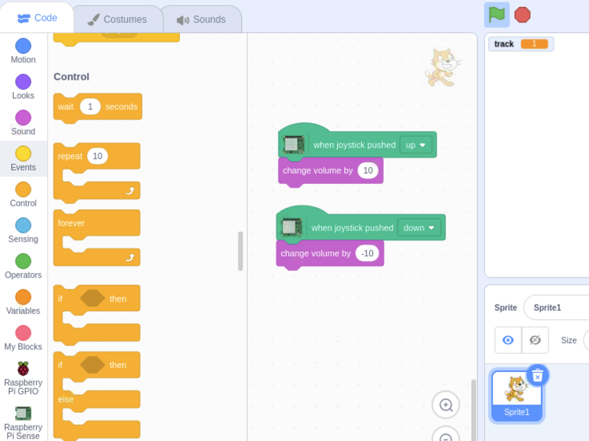
Task: Switch to the Sounds tab
Action: (x=201, y=19)
